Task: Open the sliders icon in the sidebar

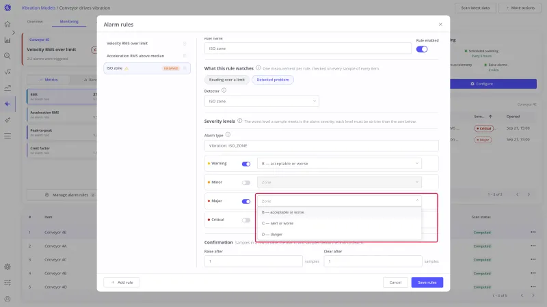Action: point(8,282)
